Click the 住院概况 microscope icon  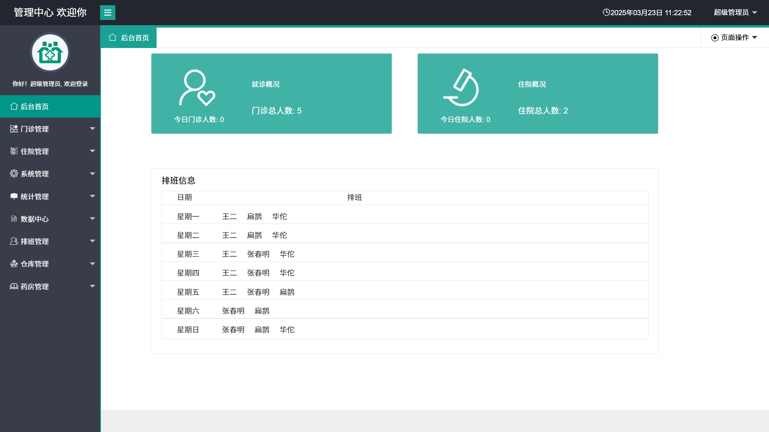462,88
